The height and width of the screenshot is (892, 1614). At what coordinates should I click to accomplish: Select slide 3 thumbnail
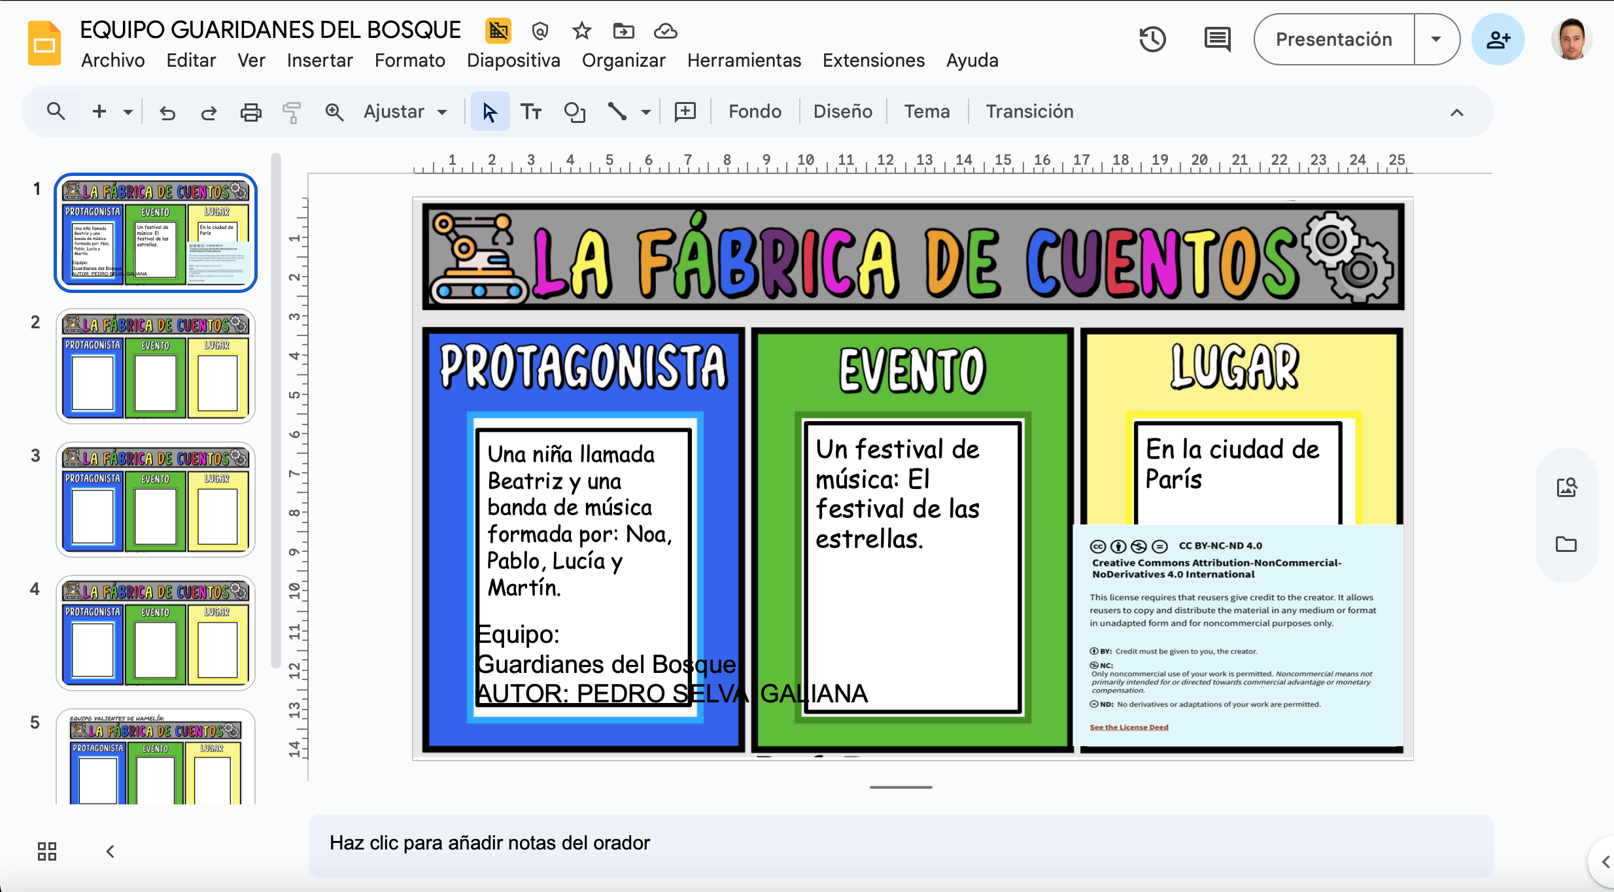156,499
